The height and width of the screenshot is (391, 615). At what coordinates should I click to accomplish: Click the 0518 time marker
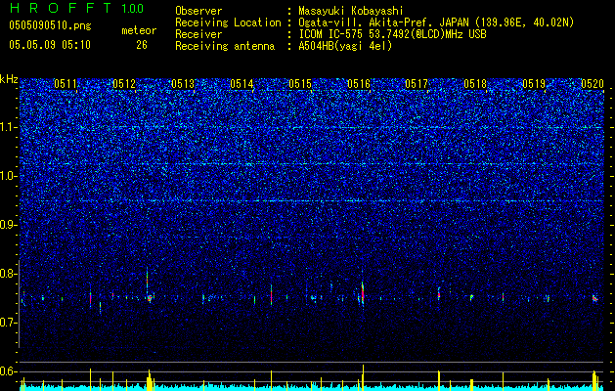tap(475, 84)
